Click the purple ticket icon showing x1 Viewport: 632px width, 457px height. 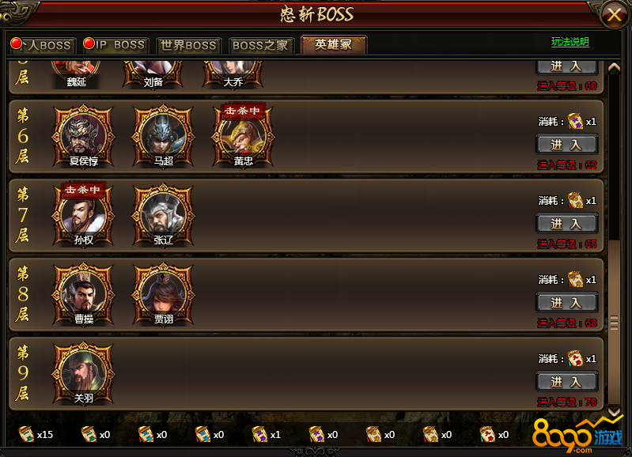[259, 434]
